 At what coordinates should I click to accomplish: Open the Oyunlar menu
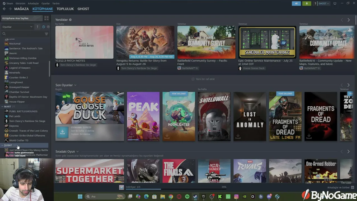pos(46,3)
